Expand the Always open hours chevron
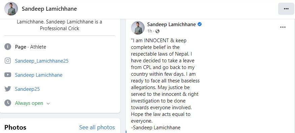The image size is (295, 133). point(48,104)
